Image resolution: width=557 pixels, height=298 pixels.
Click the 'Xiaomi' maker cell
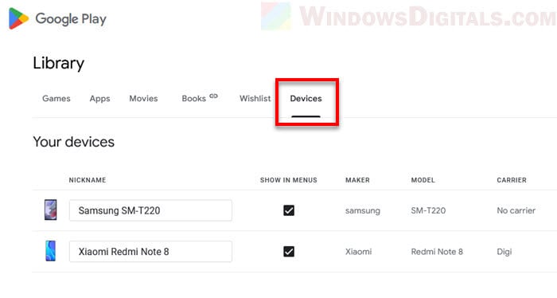(358, 252)
